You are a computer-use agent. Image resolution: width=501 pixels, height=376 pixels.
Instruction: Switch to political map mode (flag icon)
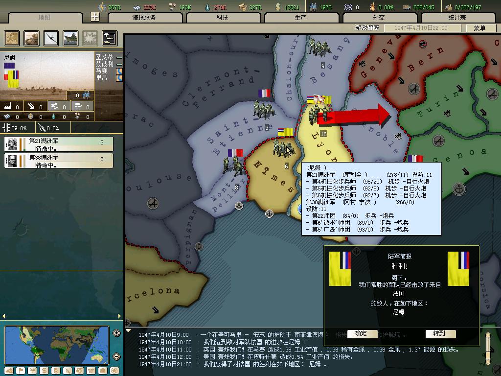point(21,371)
